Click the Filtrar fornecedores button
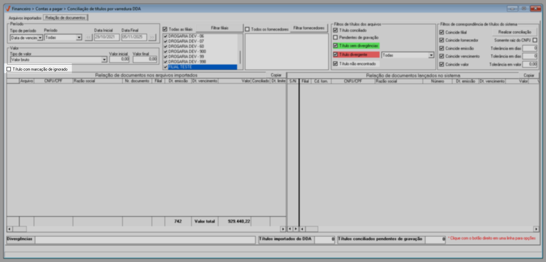This screenshot has width=546, height=262. click(309, 28)
